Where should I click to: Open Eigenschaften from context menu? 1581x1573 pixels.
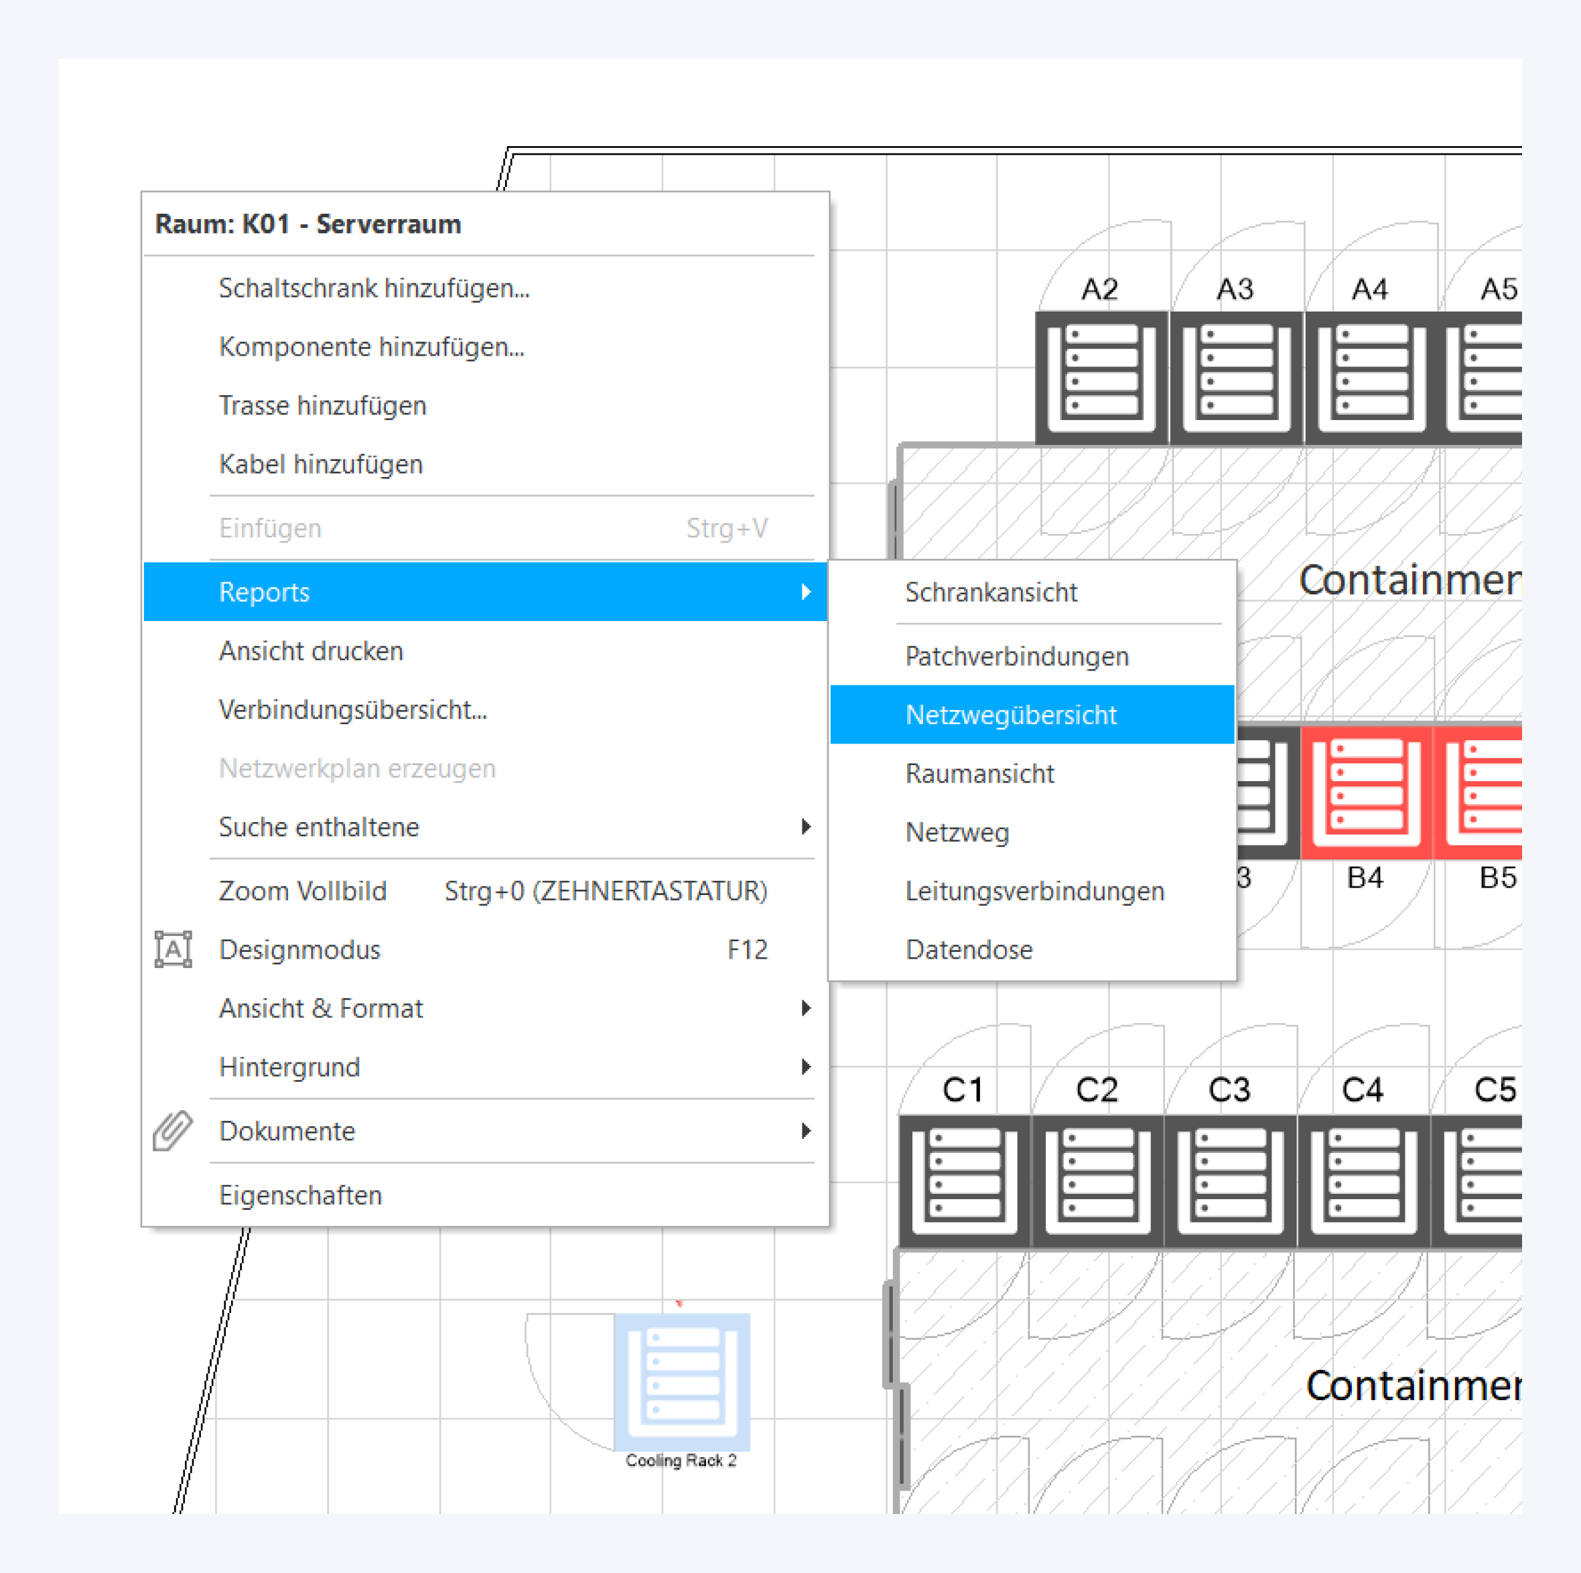[300, 1195]
